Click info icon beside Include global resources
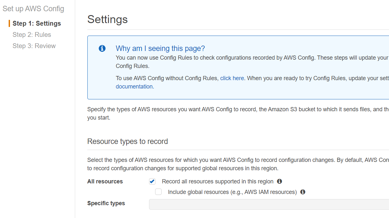 pos(303,192)
